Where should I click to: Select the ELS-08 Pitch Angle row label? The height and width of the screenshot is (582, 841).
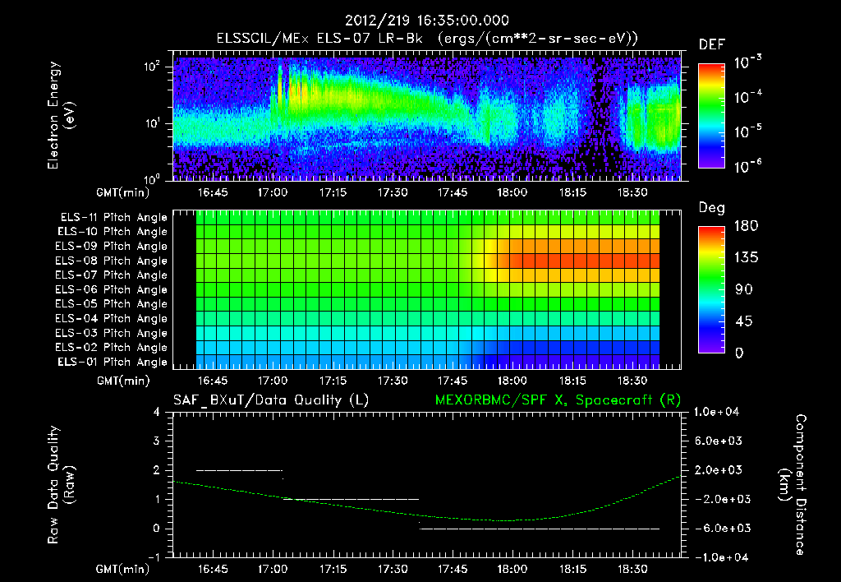point(111,261)
